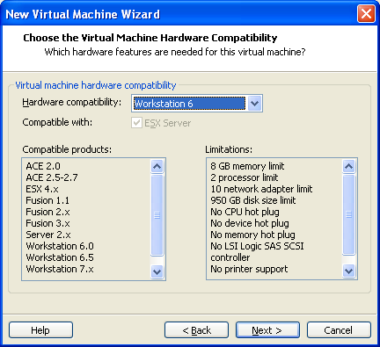
Task: Select ACE 2.5-2.7 in the list
Action: tap(52, 177)
